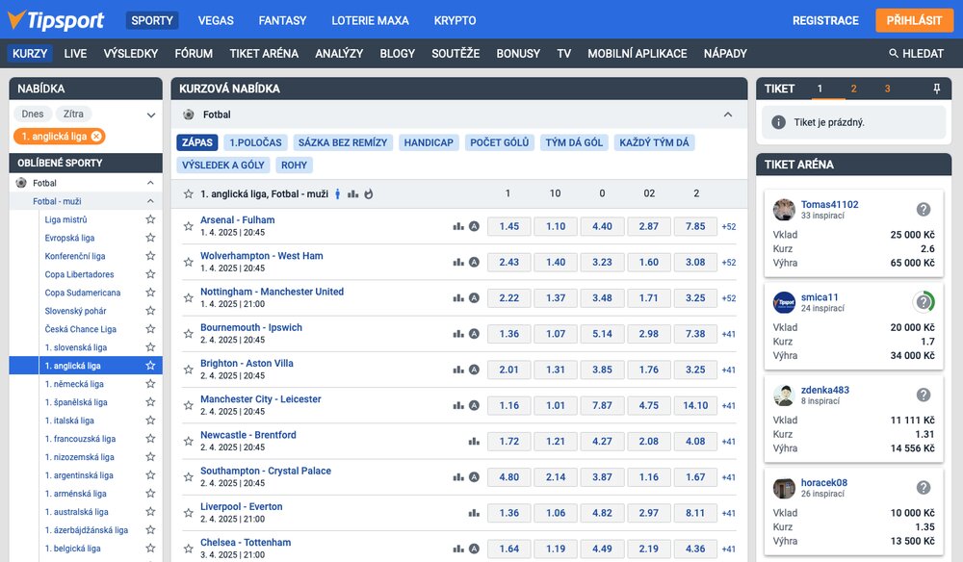This screenshot has height=562, width=963.
Task: Select the 1.45 odds for Arsenal
Action: click(x=508, y=226)
